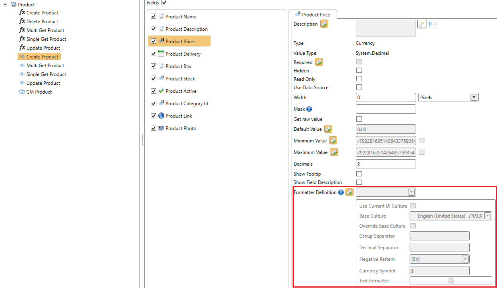The width and height of the screenshot is (497, 288).
Task: Toggle the checkbox beside the Maximum Value field
Action: click(422, 152)
